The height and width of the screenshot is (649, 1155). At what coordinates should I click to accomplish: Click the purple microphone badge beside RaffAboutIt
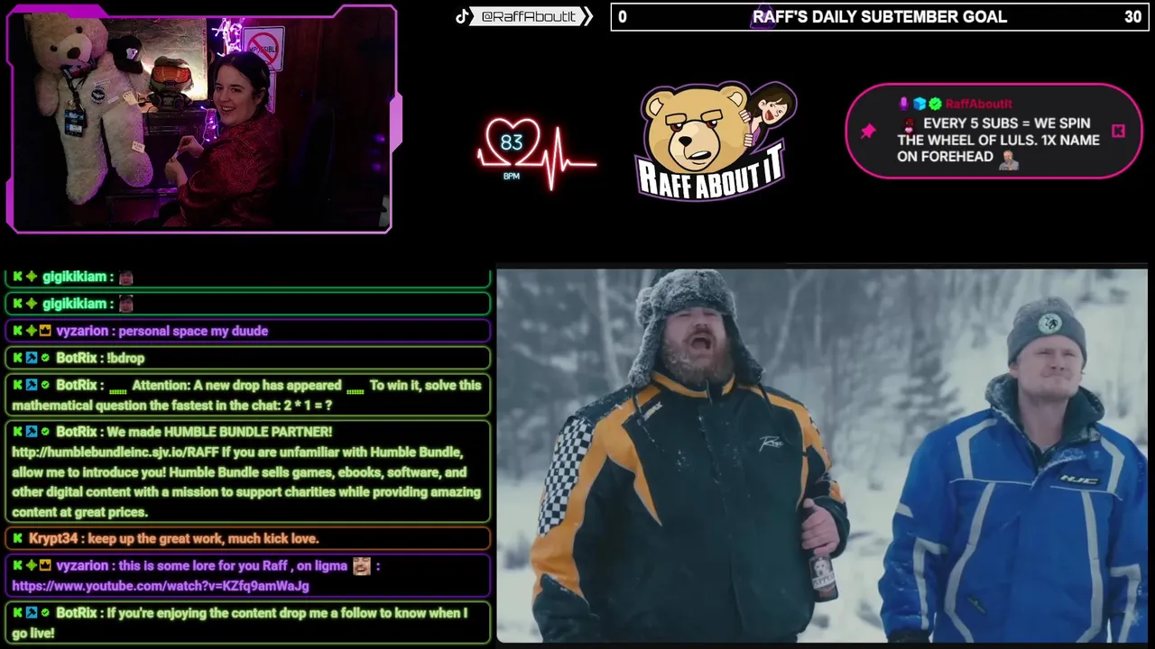pos(904,104)
